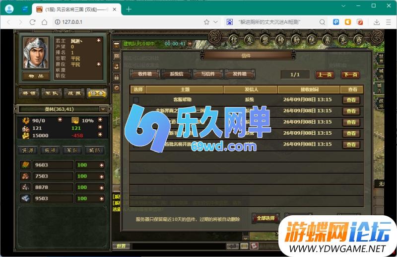Open the 榜 ranking round icon
Viewport: 397px width, 257px height.
click(280, 40)
